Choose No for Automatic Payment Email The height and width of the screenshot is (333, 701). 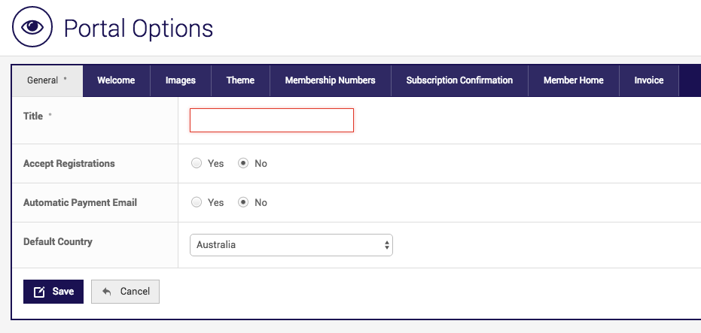pos(243,202)
